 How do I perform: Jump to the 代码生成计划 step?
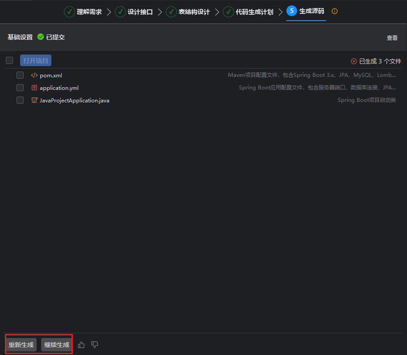coord(248,12)
